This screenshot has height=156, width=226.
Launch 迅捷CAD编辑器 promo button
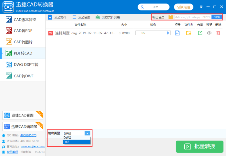click(23, 127)
